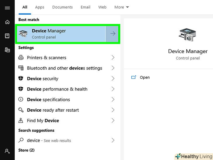213x160 pixels.
Task: Open the Device Manager best match result
Action: pyautogui.click(x=61, y=34)
